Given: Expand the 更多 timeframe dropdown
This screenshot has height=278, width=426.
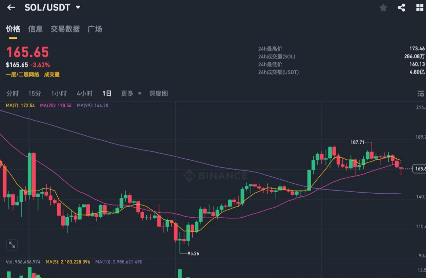Looking at the screenshot, I should pos(131,94).
